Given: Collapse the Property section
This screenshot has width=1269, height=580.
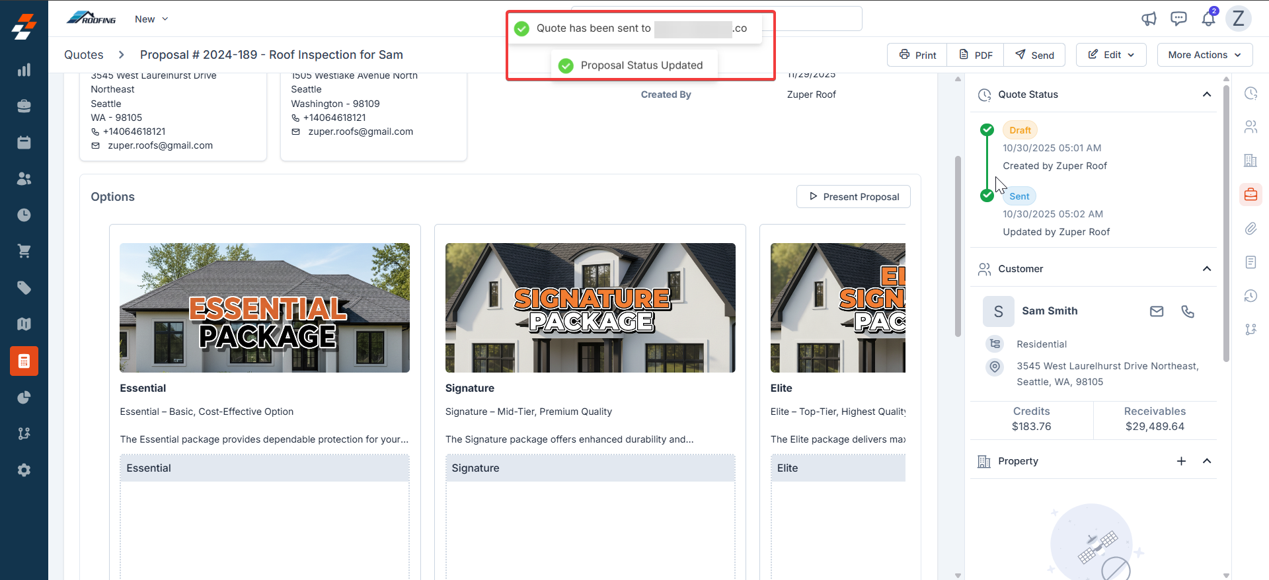Looking at the screenshot, I should 1207,461.
